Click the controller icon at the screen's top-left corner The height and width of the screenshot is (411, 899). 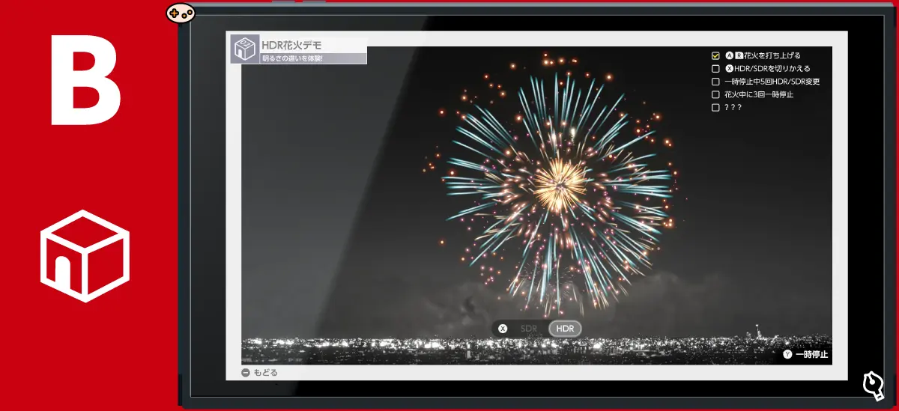point(181,12)
